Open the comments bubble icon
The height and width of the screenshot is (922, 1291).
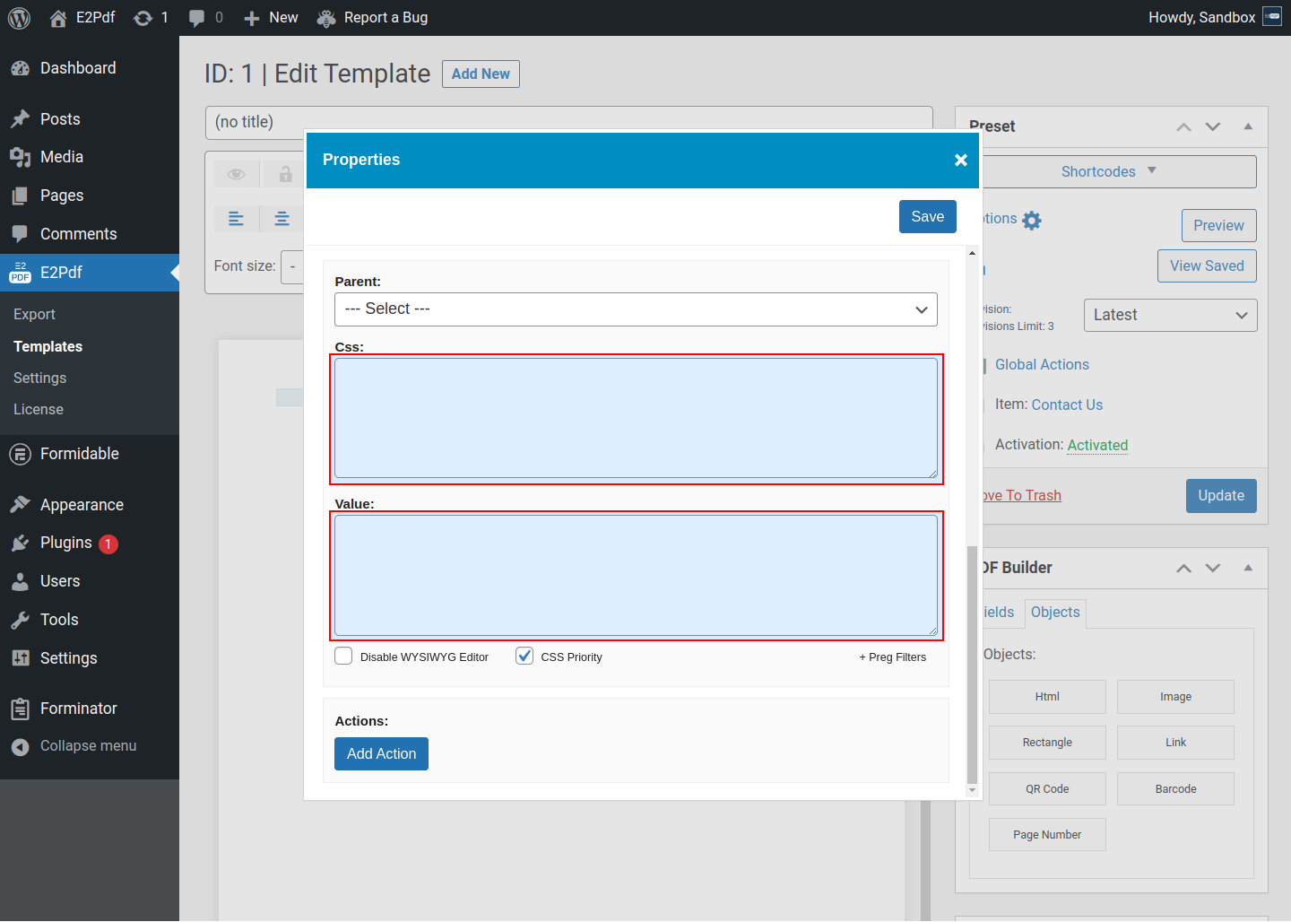pos(197,18)
